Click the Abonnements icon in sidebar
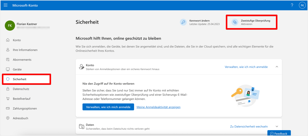Viewport: 308px width, 136px height. click(8, 60)
